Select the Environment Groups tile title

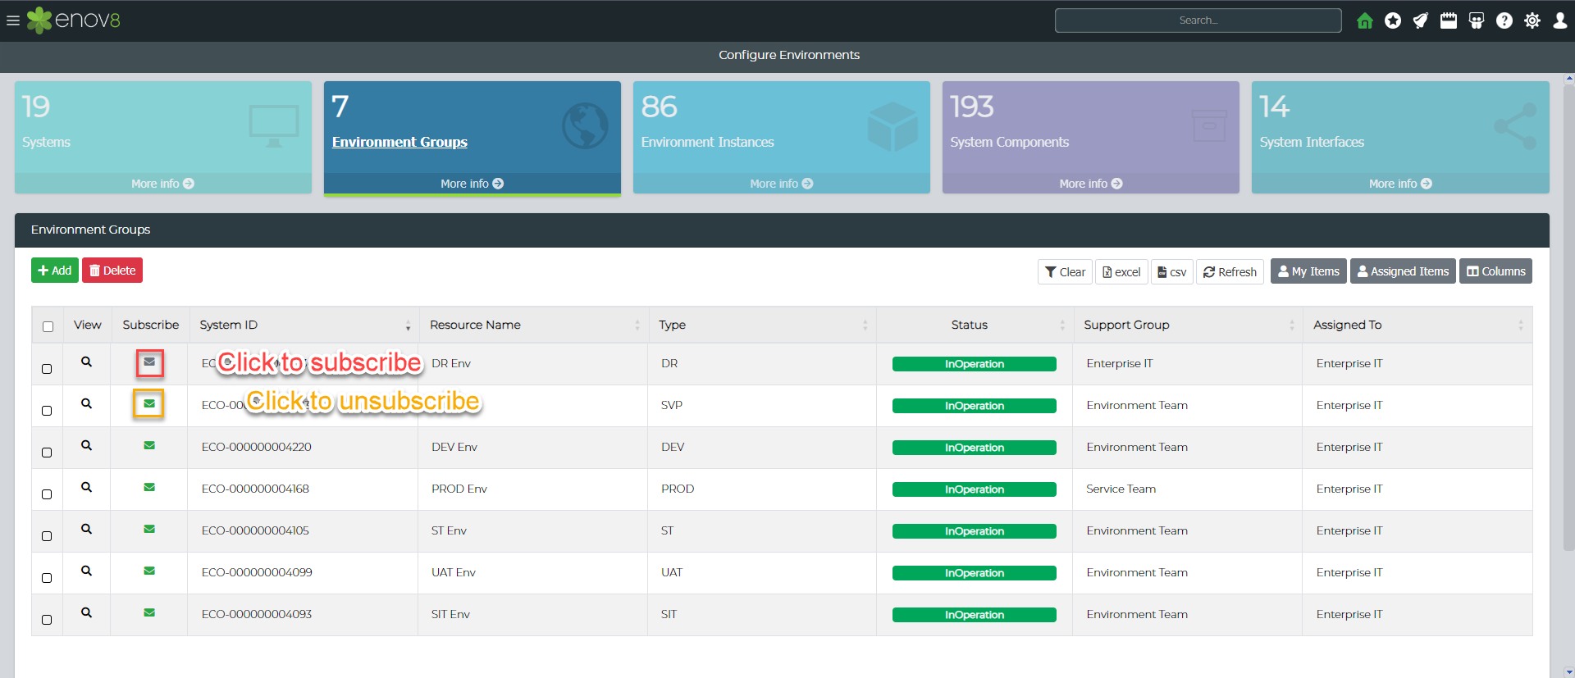click(399, 142)
